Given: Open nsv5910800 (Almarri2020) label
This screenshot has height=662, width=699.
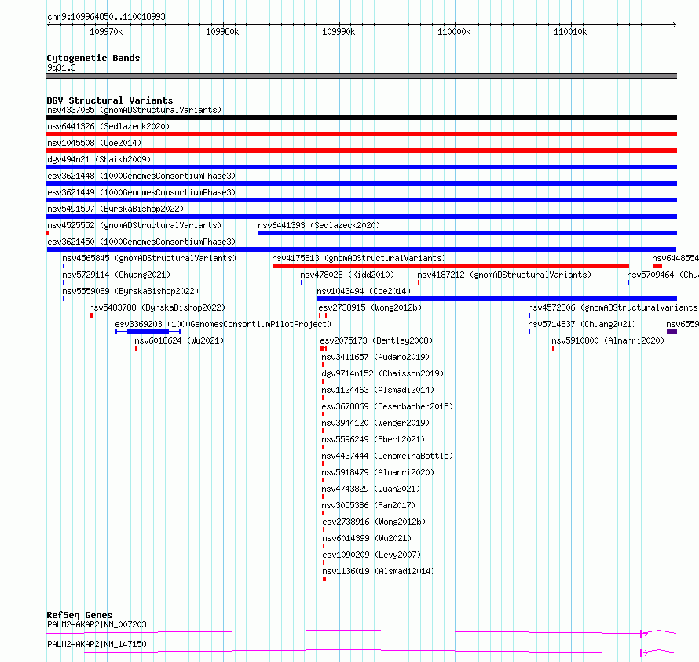Looking at the screenshot, I should click(x=608, y=340).
